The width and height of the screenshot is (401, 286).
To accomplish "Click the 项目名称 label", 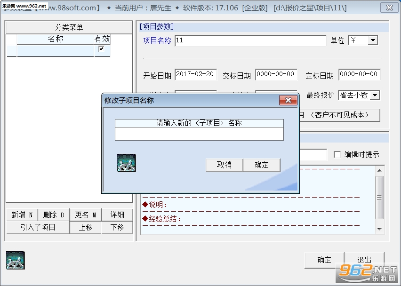I will point(157,40).
